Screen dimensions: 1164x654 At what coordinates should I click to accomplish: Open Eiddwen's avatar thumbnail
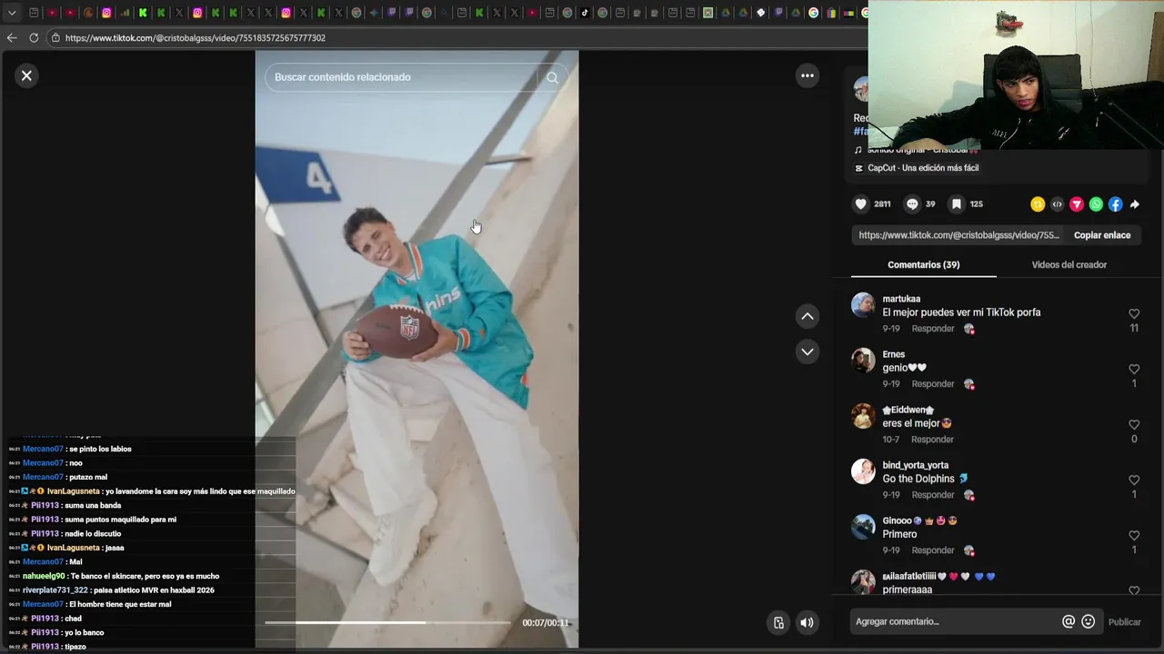[x=863, y=416]
